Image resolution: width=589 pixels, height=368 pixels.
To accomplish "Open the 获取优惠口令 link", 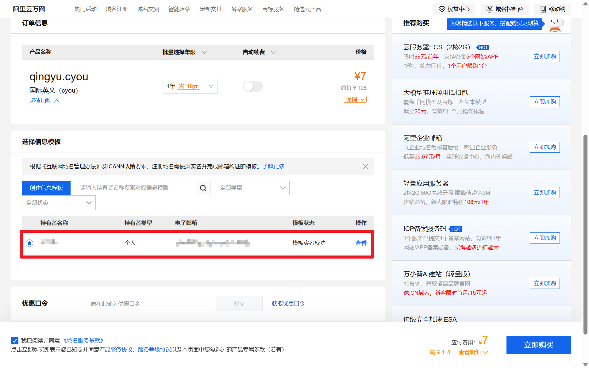I will [x=288, y=304].
